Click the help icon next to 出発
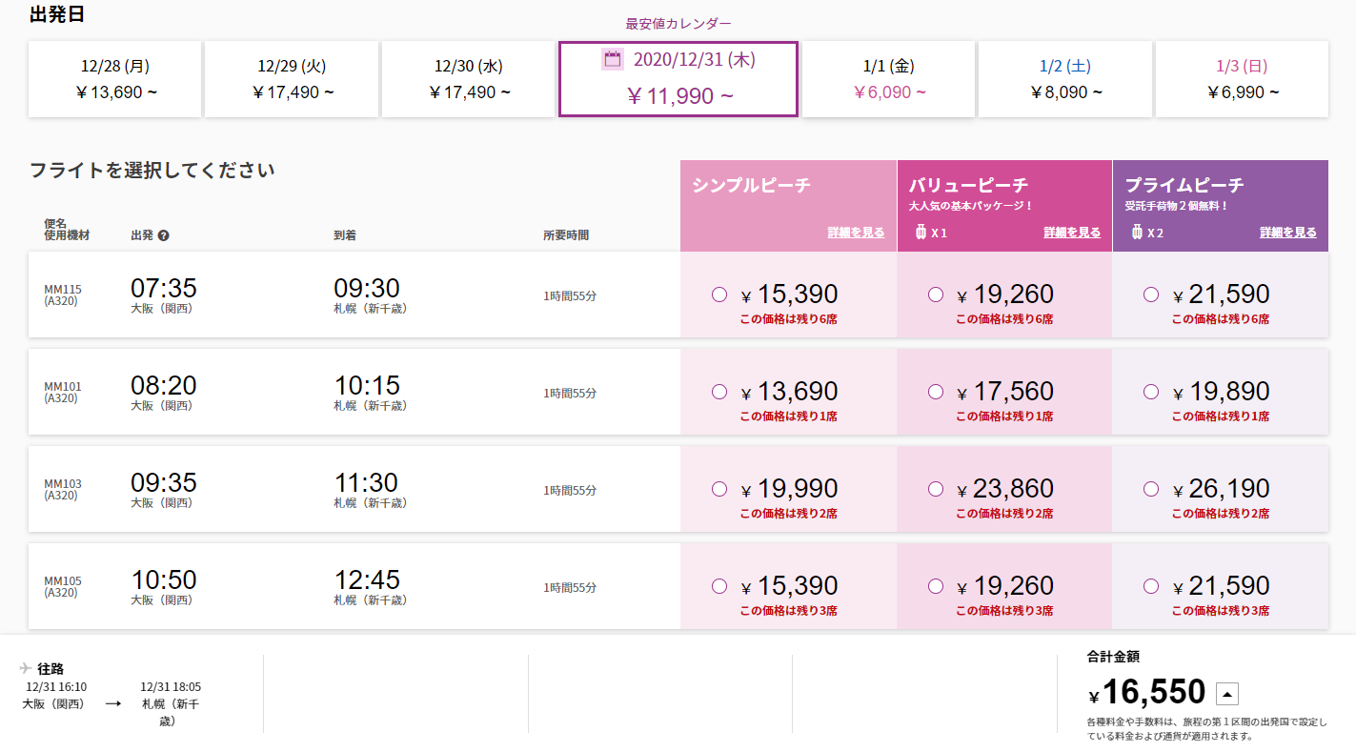Viewport: 1356px width, 752px height. [x=163, y=235]
